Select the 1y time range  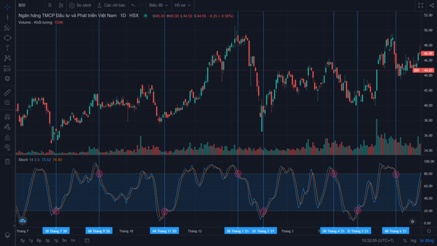point(31,240)
